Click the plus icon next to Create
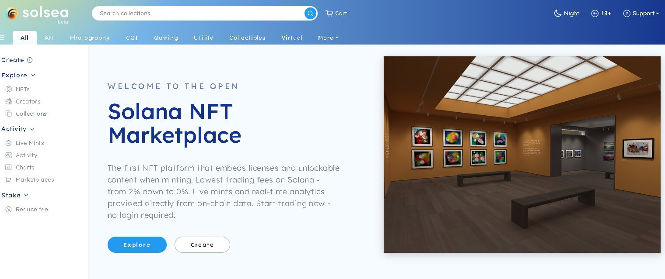The width and height of the screenshot is (665, 279). click(30, 60)
